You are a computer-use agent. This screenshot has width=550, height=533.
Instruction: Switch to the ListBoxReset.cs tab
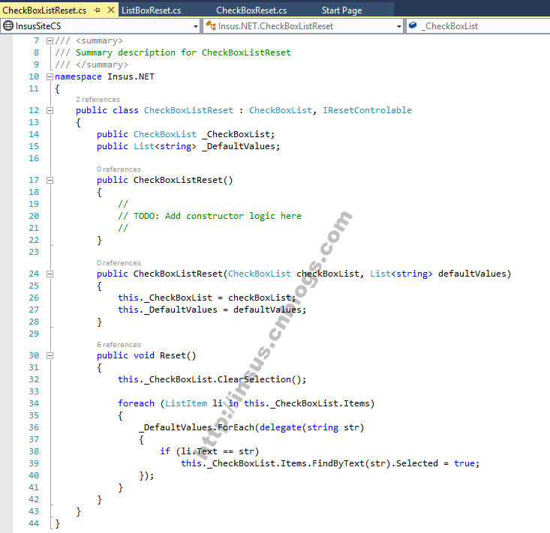(x=151, y=10)
